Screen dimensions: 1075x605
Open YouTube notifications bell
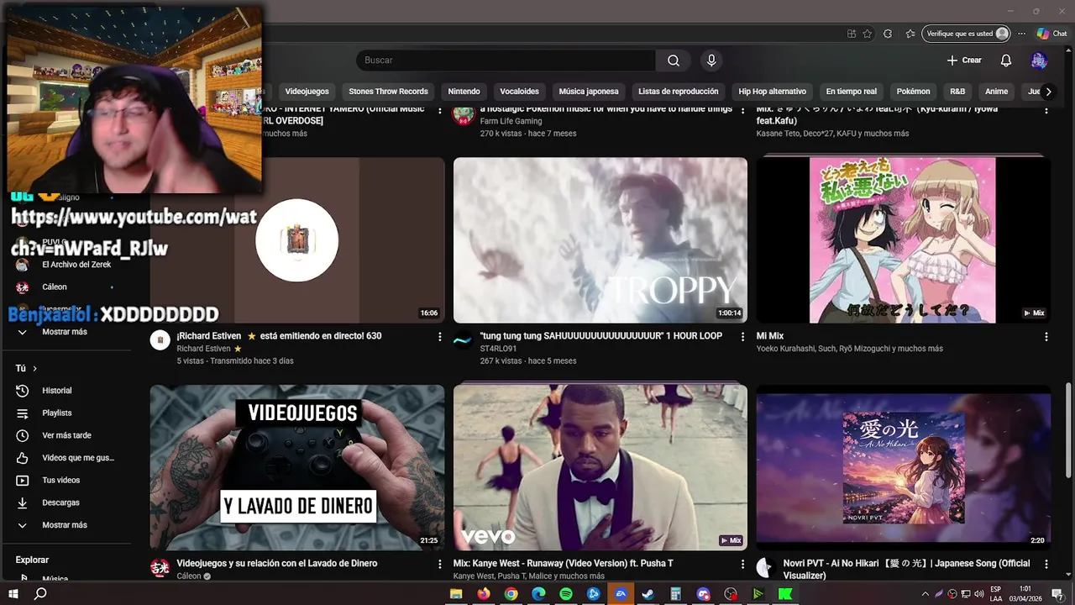tap(1005, 60)
